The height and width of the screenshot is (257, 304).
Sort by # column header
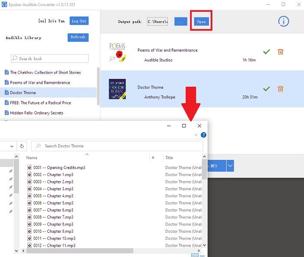pyautogui.click(x=153, y=158)
